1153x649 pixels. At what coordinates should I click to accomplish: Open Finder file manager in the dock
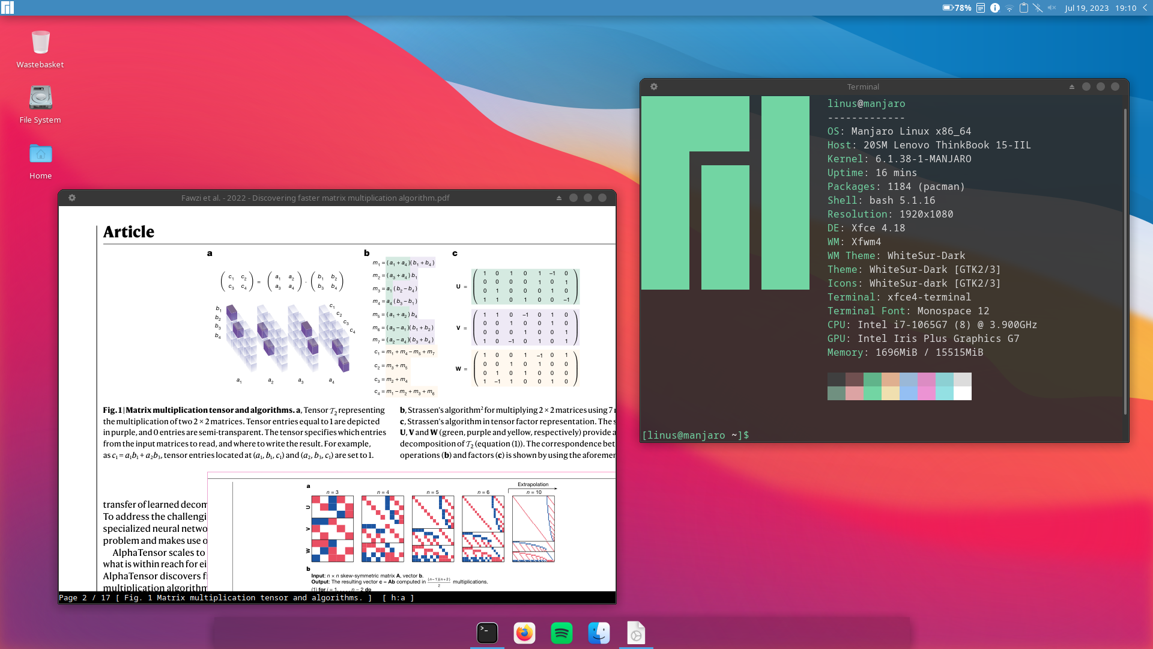599,633
